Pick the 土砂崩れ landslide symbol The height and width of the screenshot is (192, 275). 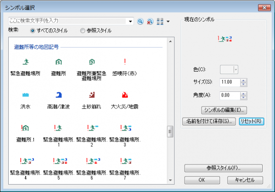tap(92, 95)
